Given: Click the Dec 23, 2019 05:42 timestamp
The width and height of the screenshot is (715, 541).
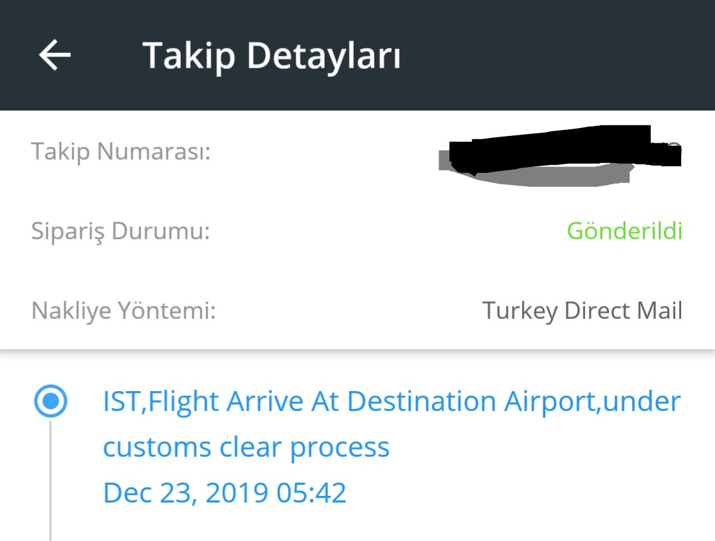Looking at the screenshot, I should (x=225, y=493).
